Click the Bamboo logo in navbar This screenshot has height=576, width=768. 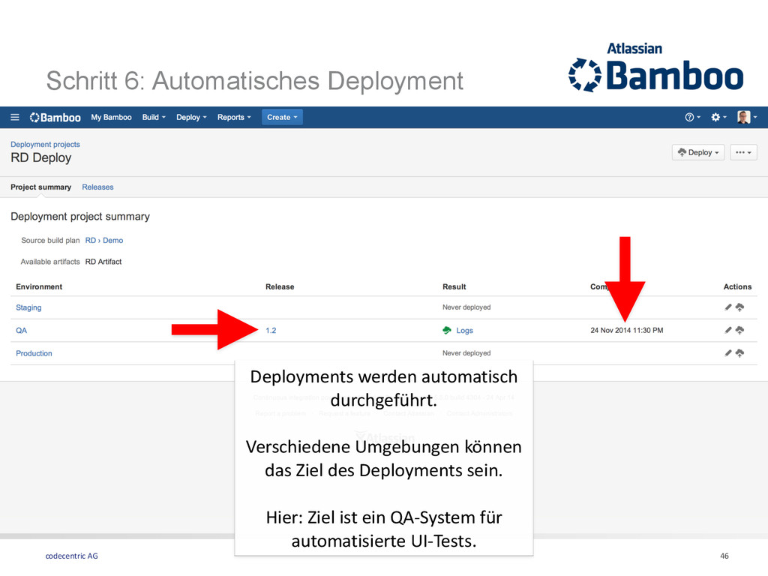tap(55, 118)
